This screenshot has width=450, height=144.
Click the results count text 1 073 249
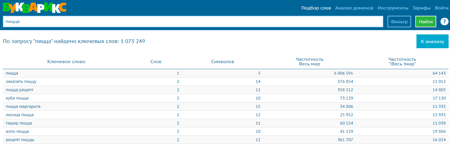click(133, 41)
